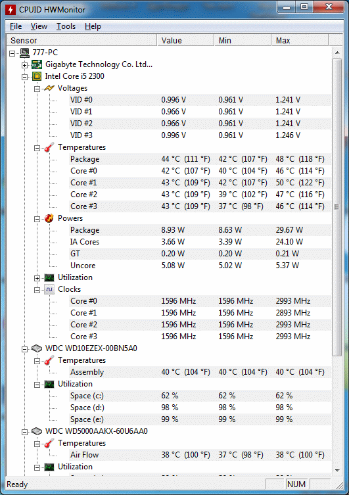Click the WD10EZEX hard drive icon
This screenshot has width=349, height=495.
[37, 348]
